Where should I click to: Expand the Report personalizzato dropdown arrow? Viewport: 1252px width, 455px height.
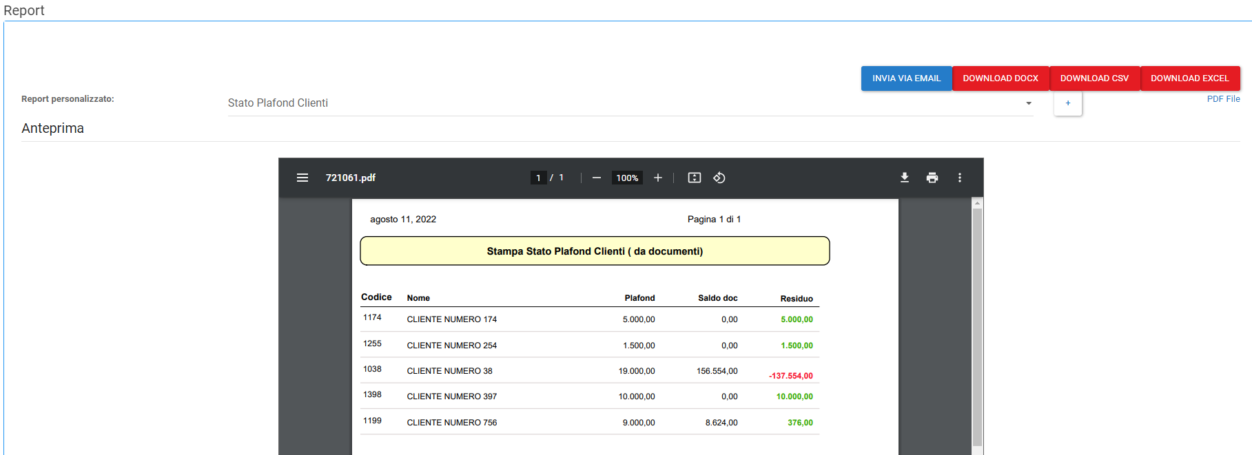1029,103
